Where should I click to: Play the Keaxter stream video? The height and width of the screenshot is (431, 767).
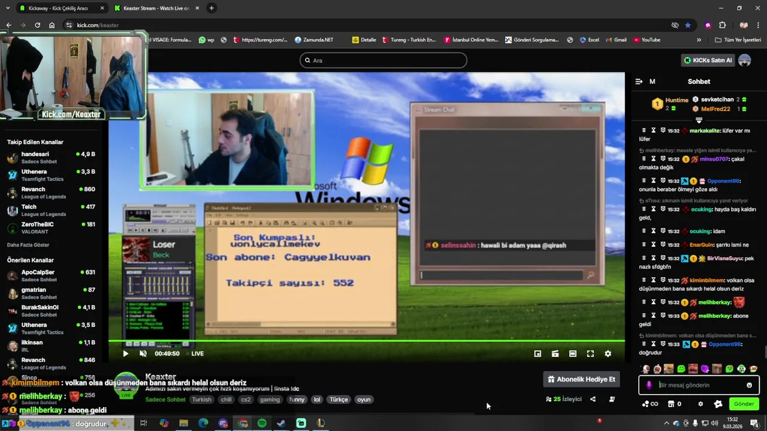(x=125, y=354)
